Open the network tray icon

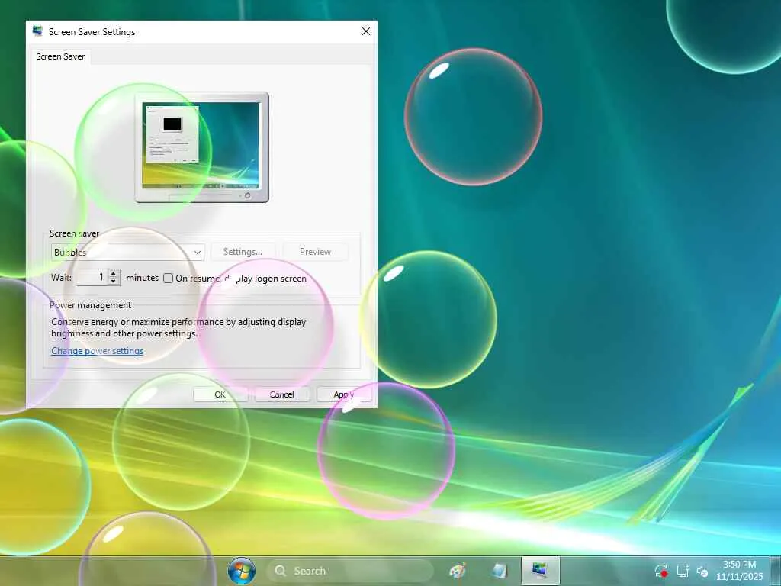(683, 571)
